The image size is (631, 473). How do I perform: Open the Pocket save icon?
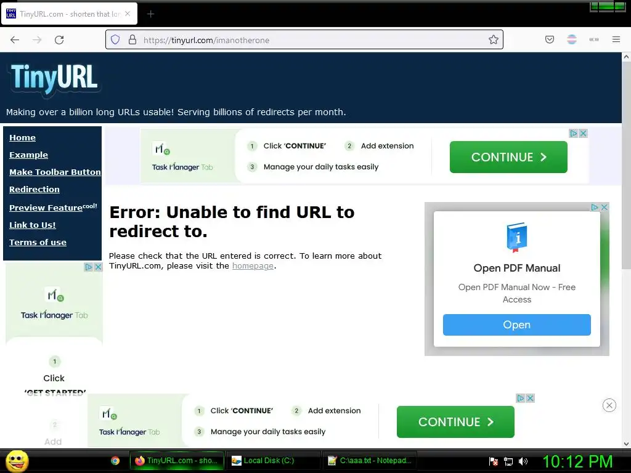550,39
